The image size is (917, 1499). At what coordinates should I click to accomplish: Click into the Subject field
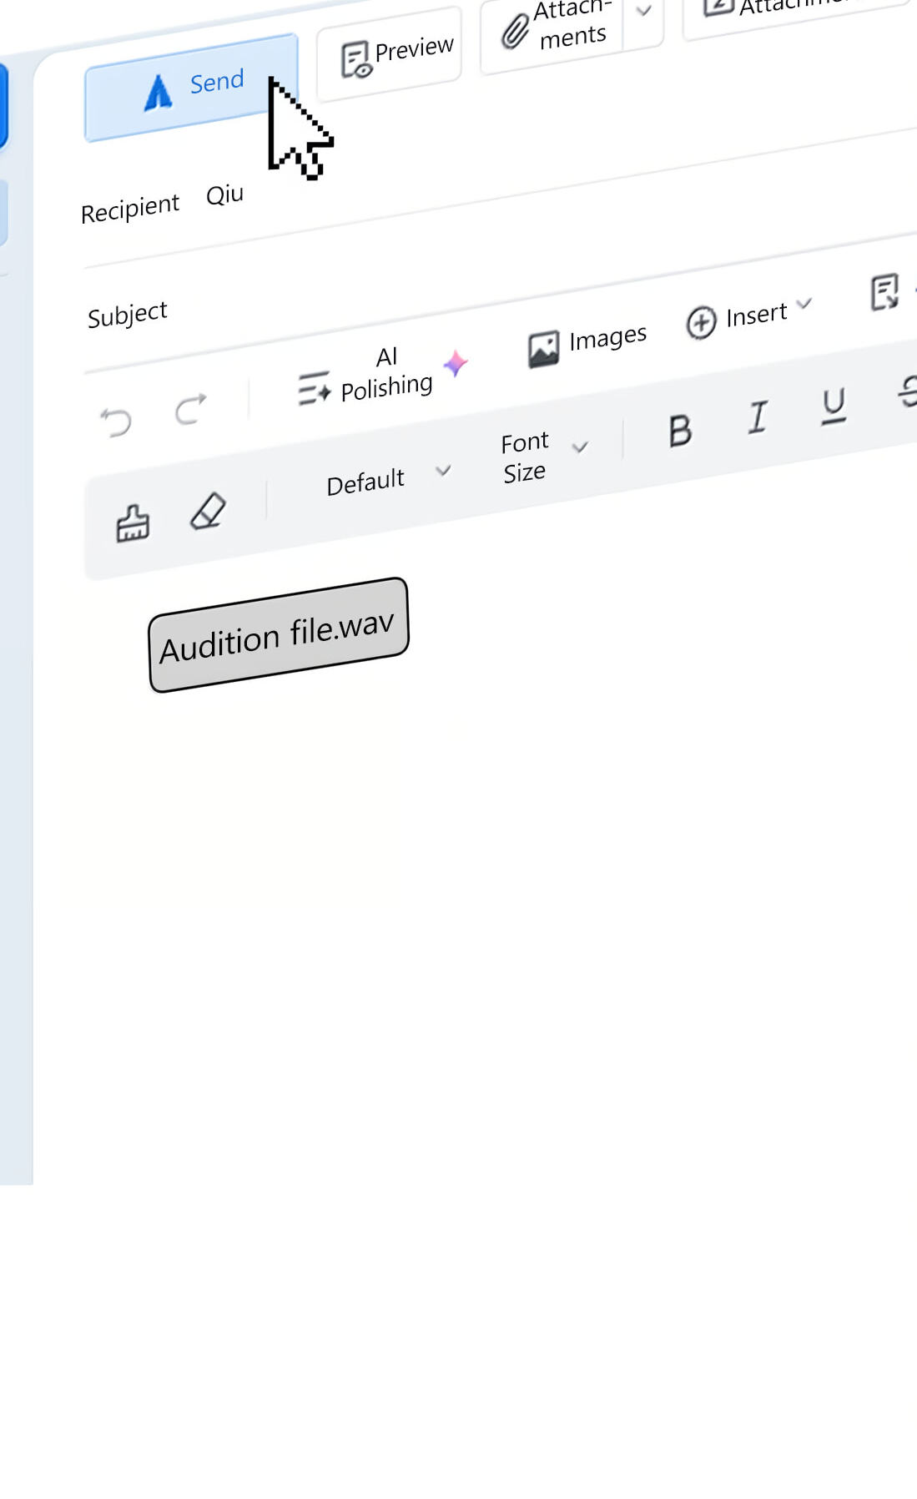click(x=501, y=288)
